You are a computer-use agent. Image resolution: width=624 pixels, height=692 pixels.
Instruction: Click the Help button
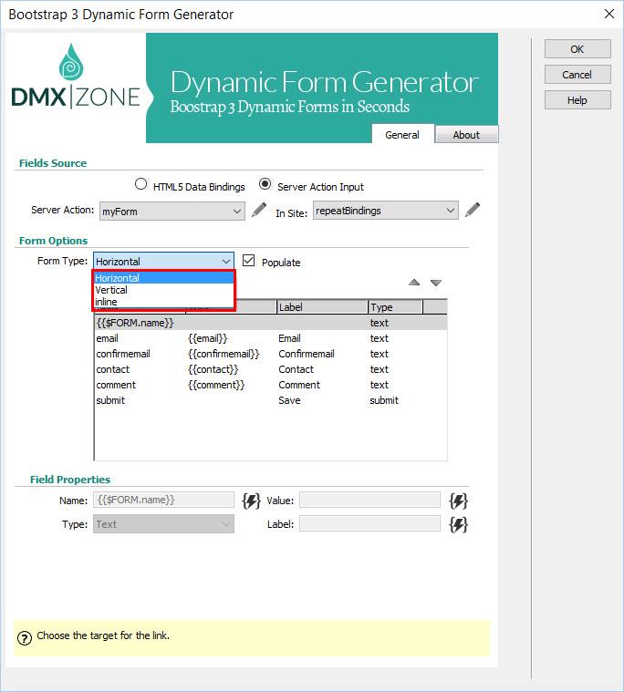click(x=577, y=100)
